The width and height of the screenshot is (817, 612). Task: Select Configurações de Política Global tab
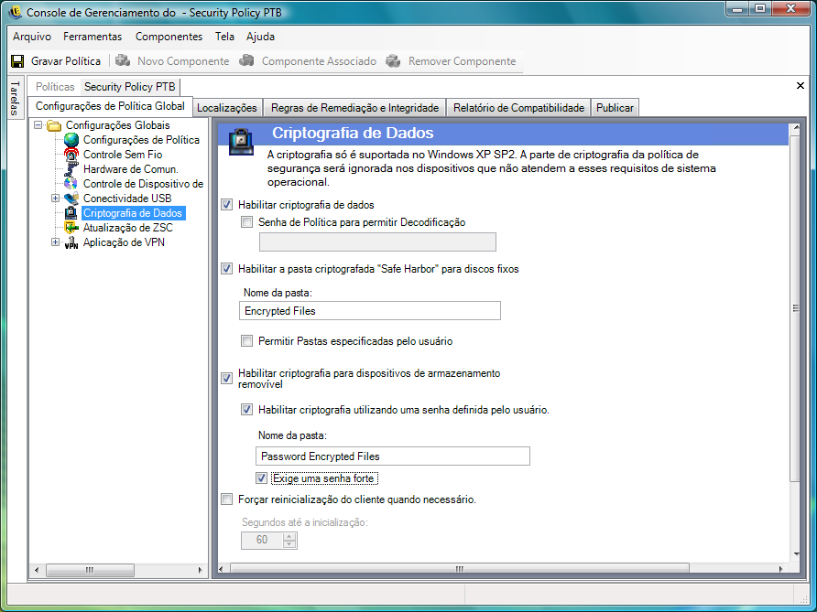(x=110, y=106)
